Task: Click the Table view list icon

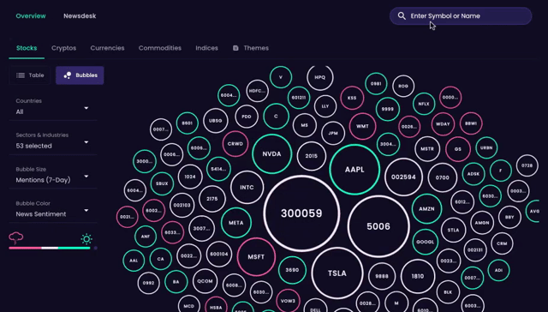Action: (x=21, y=75)
